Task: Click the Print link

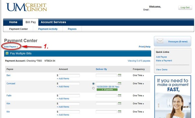Action: [141, 46]
